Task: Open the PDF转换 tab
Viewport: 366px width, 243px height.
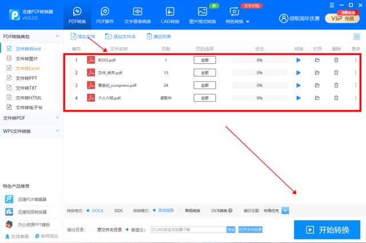Action: pos(77,15)
